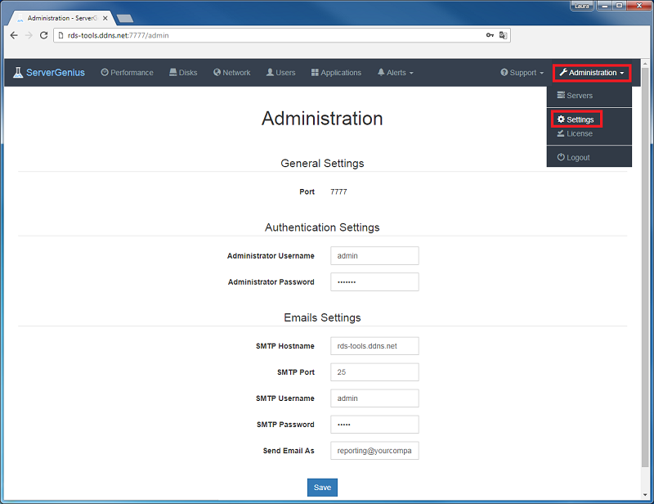The height and width of the screenshot is (504, 654).
Task: Open the Users page
Action: click(280, 73)
